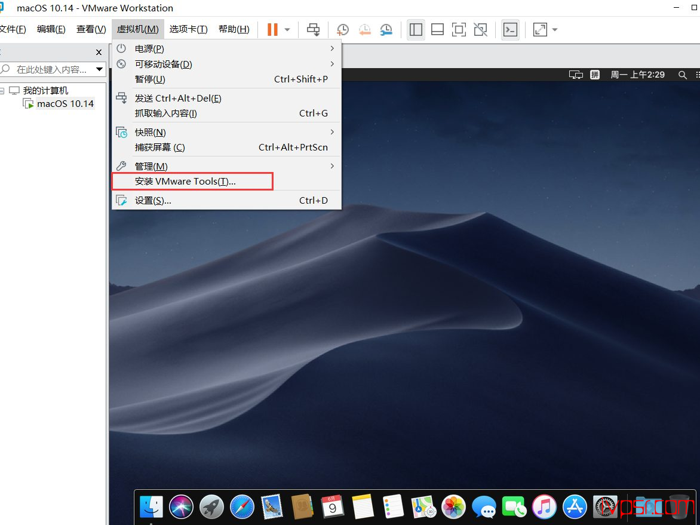This screenshot has height=525, width=700.
Task: Take a snapshot with the clock-plus toolbar icon
Action: [343, 29]
